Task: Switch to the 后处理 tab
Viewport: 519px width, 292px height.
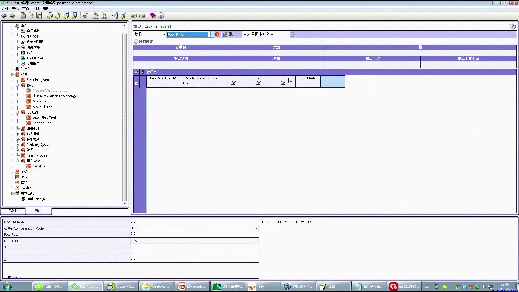Action: pyautogui.click(x=13, y=211)
